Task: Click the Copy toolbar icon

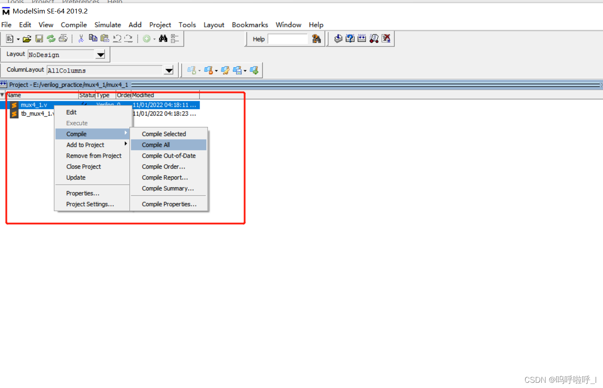Action: (93, 39)
